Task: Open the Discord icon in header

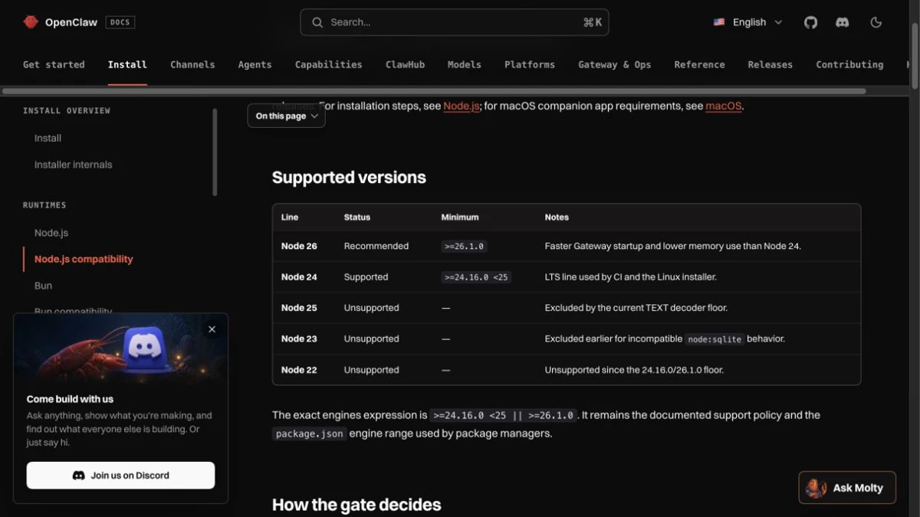Action: (x=842, y=22)
